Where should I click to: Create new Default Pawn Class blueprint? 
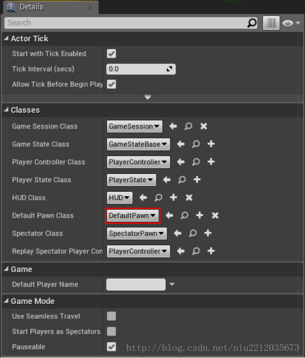(200, 215)
